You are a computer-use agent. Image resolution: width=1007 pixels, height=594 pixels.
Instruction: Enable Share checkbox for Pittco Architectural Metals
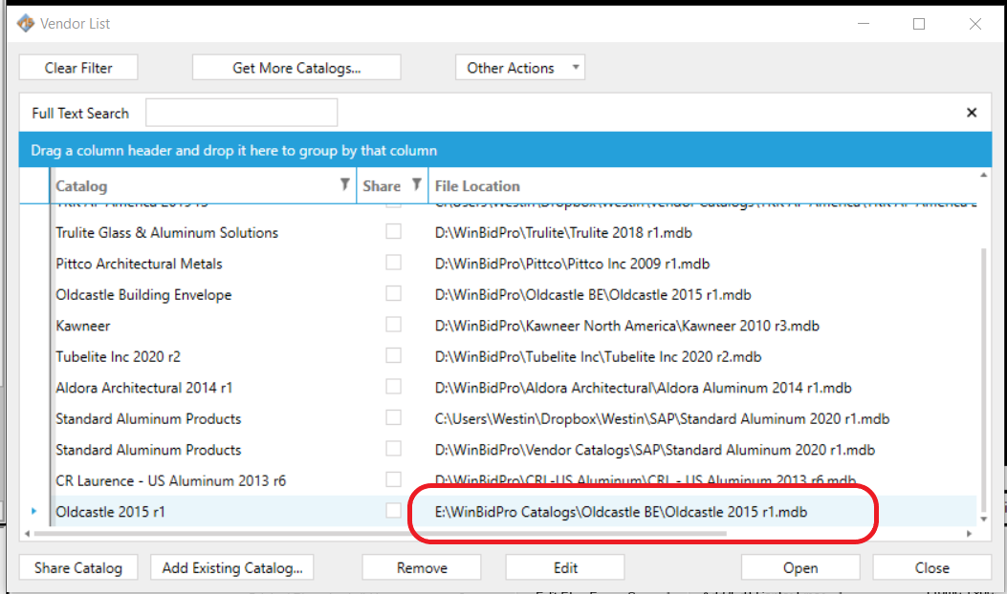(x=394, y=263)
